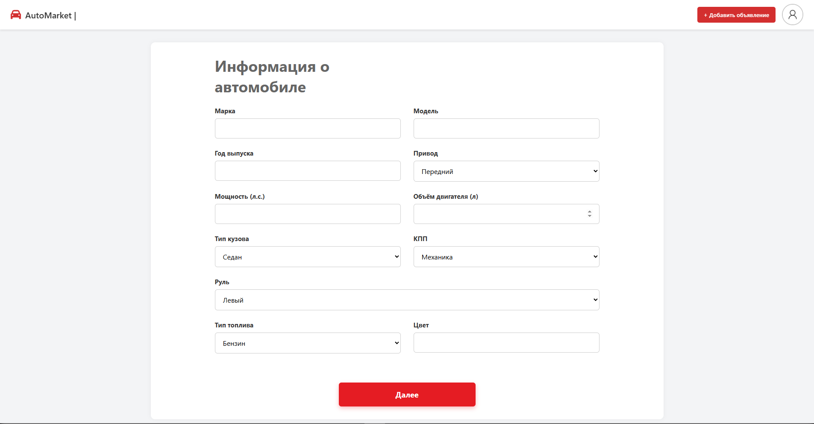This screenshot has height=424, width=814.
Task: Open the 'КПП' transmission dropdown
Action: (x=506, y=257)
